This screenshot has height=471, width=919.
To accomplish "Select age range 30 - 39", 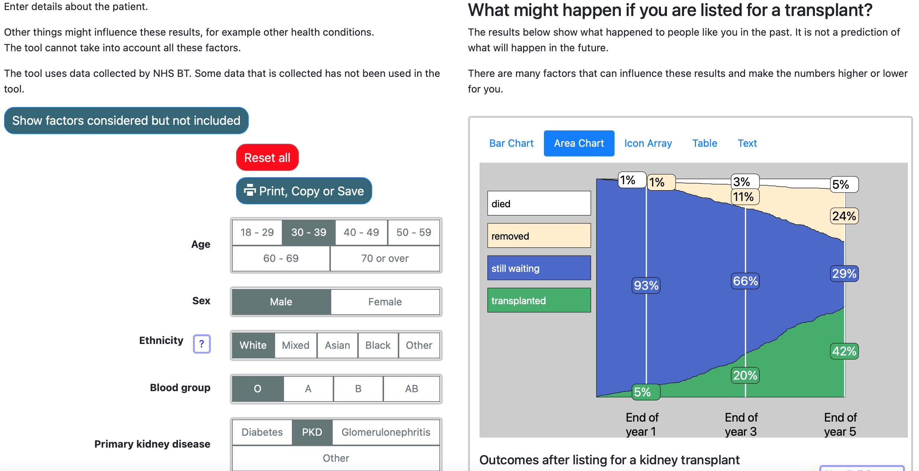I will [309, 233].
